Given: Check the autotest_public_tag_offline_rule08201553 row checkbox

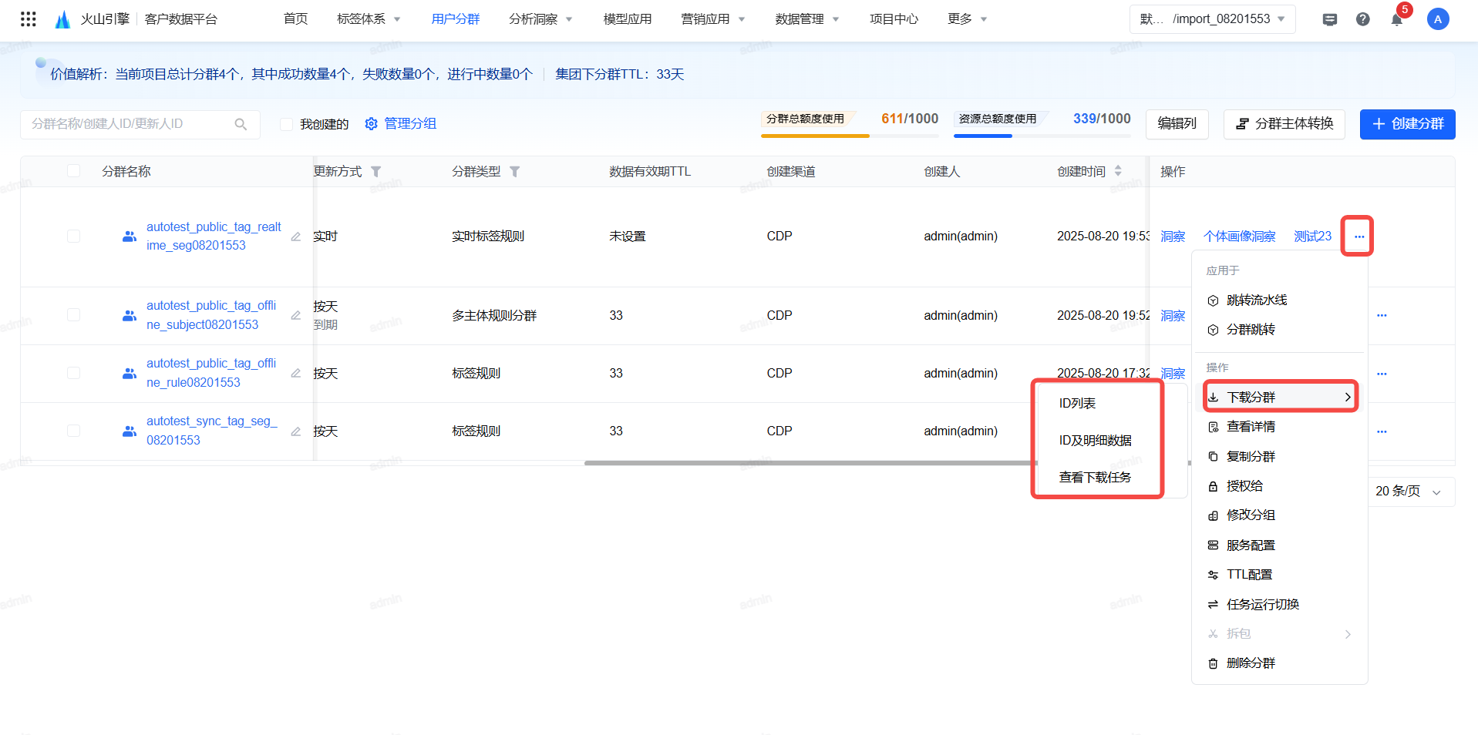Looking at the screenshot, I should 74,373.
